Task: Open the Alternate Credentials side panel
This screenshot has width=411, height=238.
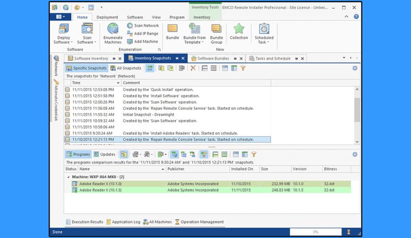Action: point(56,100)
